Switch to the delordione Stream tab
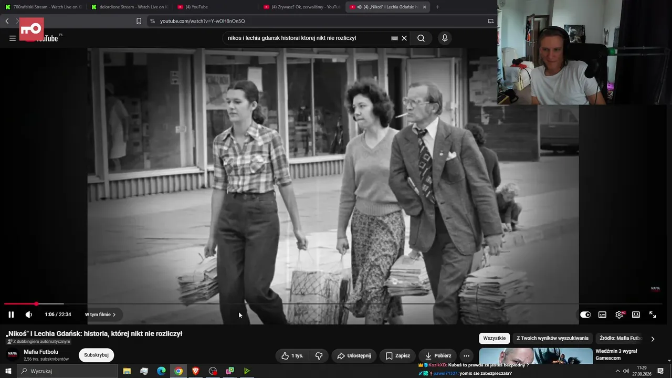Image resolution: width=672 pixels, height=378 pixels. coord(130,7)
